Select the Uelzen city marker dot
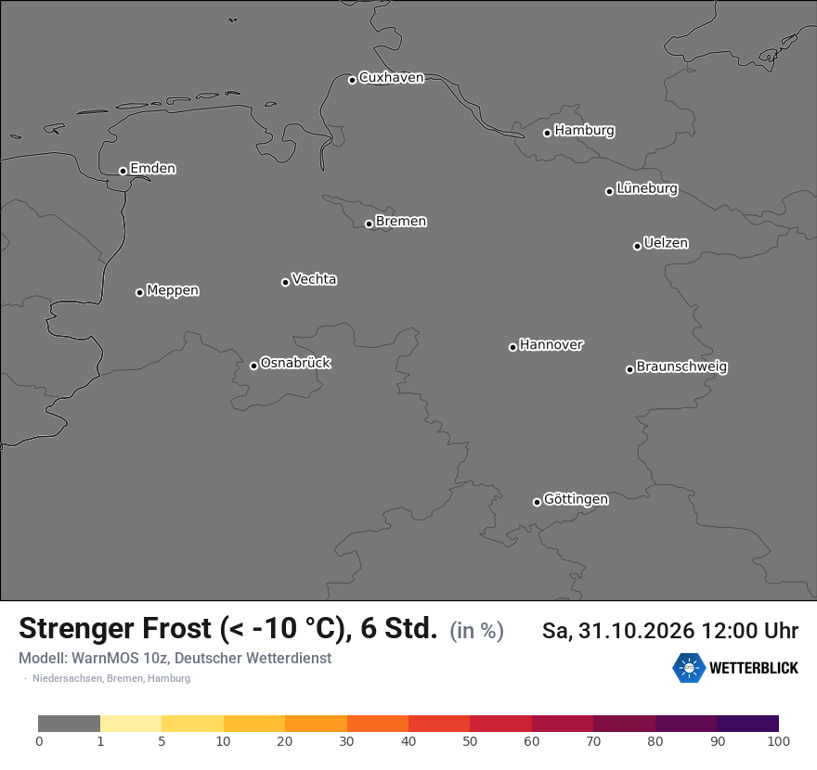The height and width of the screenshot is (770, 817). pyautogui.click(x=637, y=246)
